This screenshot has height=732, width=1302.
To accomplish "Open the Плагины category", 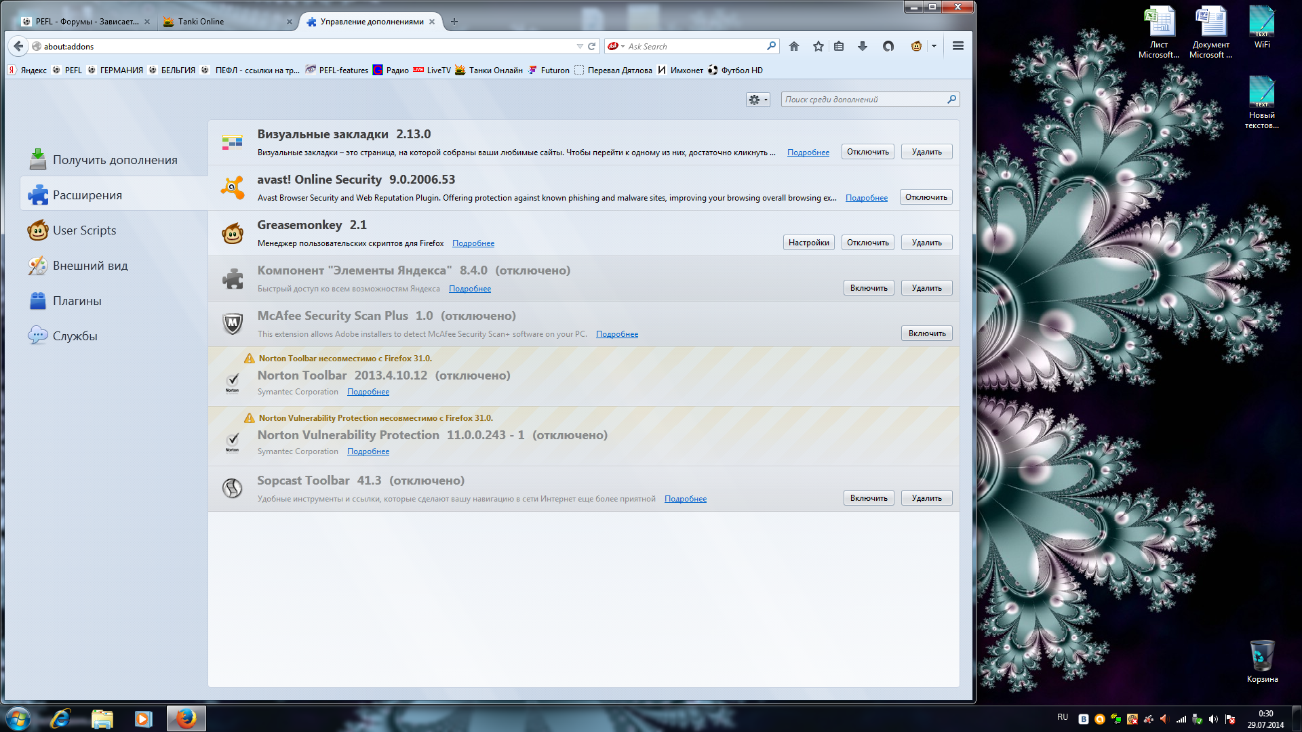I will tap(114, 301).
